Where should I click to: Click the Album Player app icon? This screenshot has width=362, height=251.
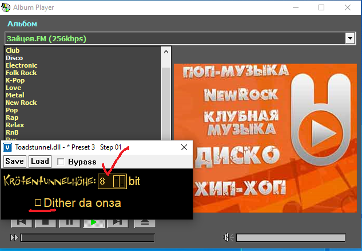[6, 7]
